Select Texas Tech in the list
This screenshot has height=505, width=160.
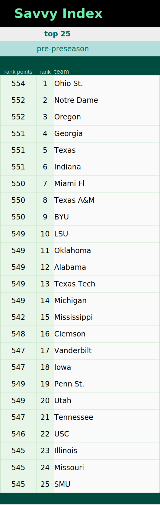coord(75,284)
